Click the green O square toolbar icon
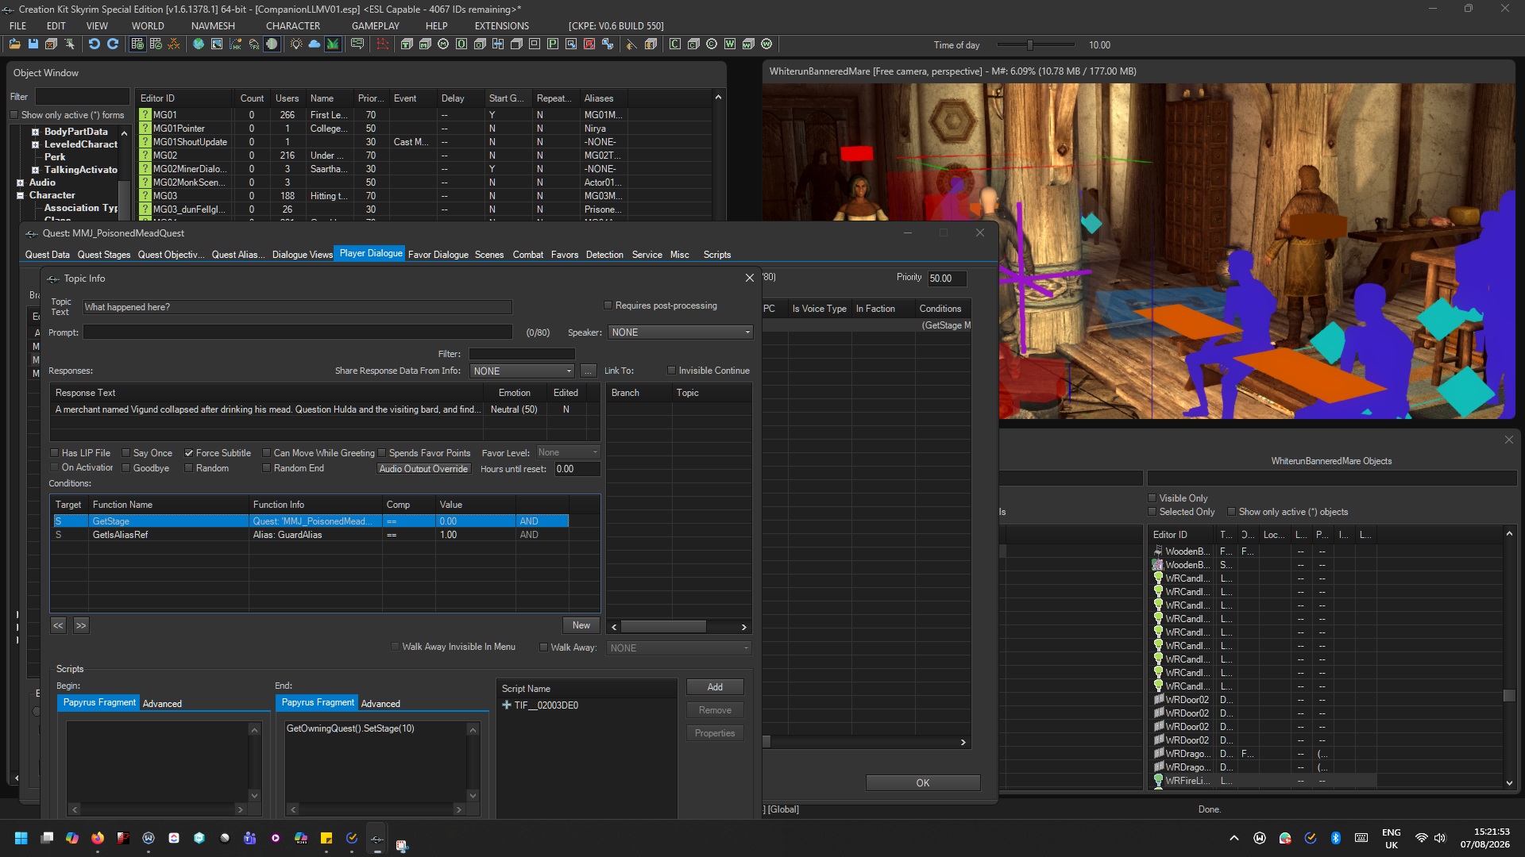The image size is (1525, 857). tap(461, 44)
